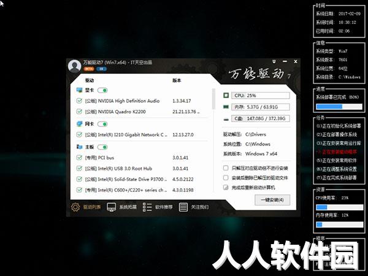This screenshot has width=368, height=276.
Task: Click the user avatar icon
Action: point(74,66)
